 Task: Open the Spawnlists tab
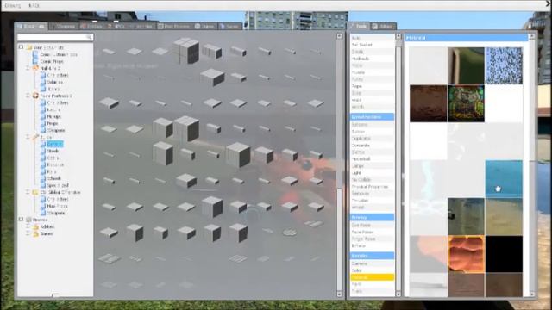pos(31,26)
